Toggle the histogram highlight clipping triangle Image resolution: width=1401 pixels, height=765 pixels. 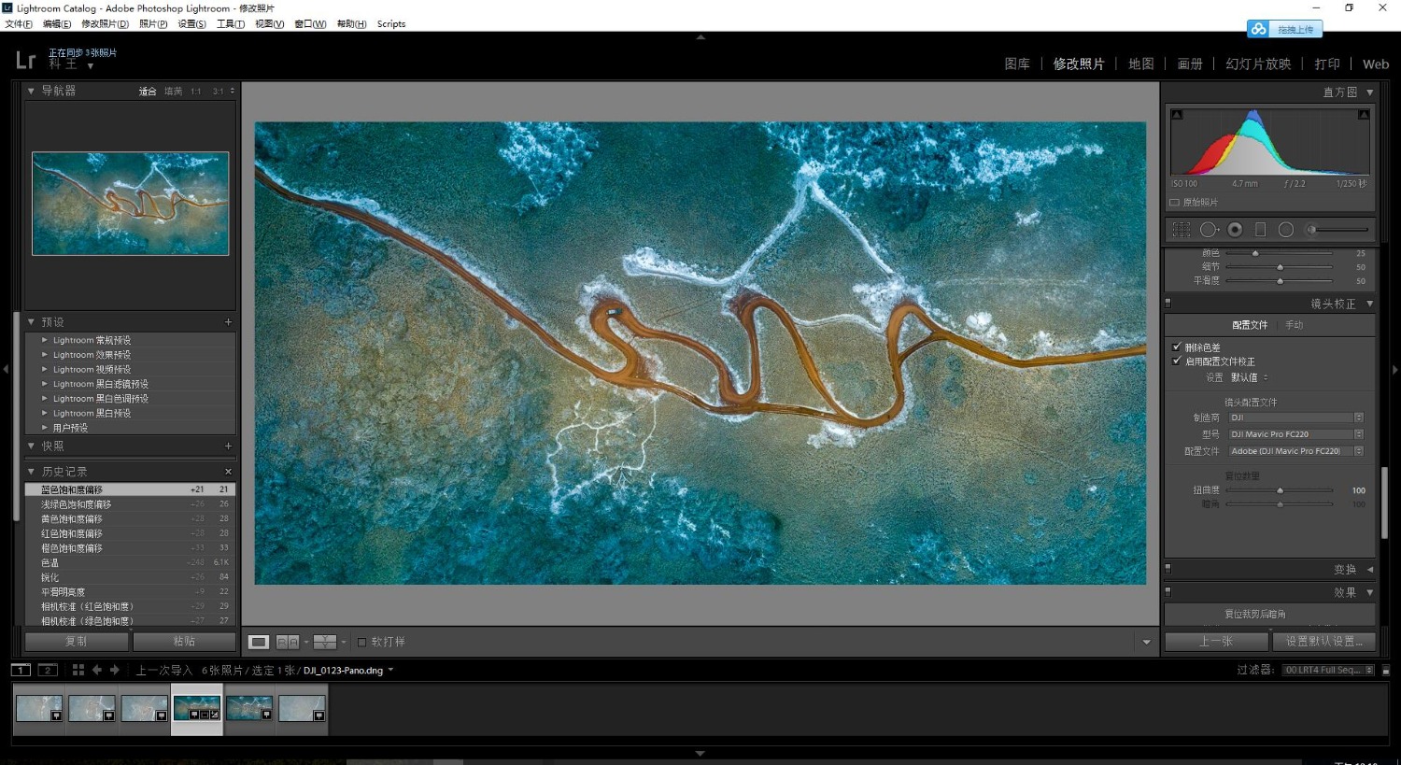[1364, 115]
